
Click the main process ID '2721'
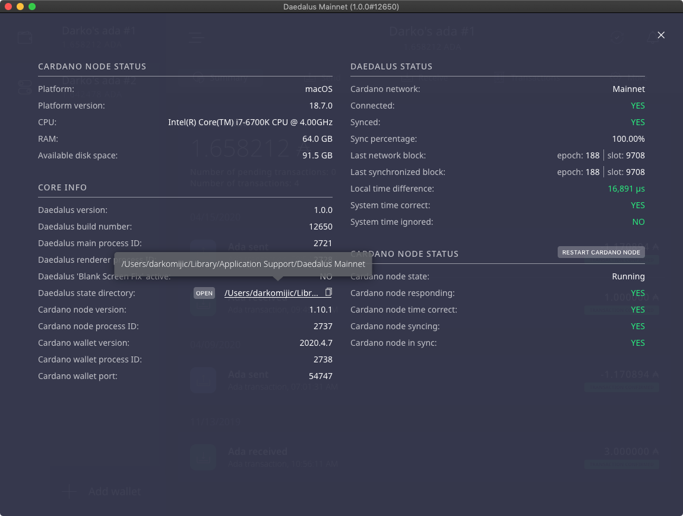[x=322, y=243]
